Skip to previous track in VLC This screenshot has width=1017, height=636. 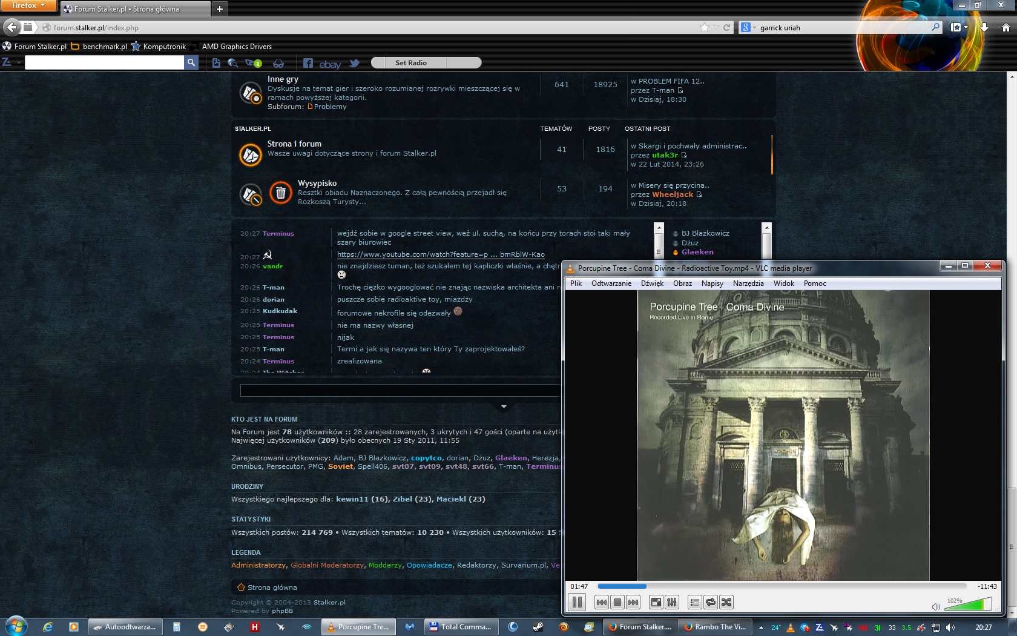(x=601, y=602)
